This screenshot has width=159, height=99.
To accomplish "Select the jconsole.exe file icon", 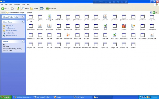I will (x=68, y=26).
